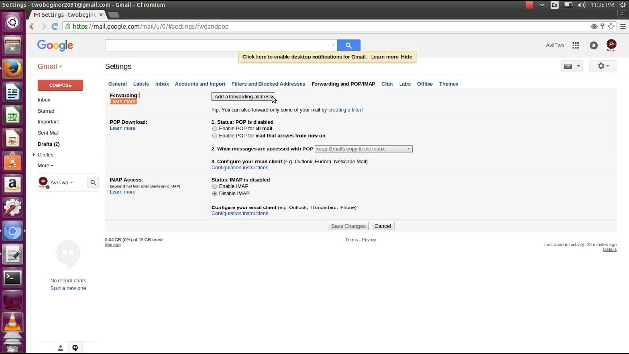Switch to Chromium in the dock
629x354 pixels.
[12, 231]
